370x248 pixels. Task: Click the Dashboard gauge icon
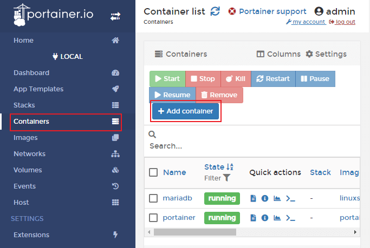[115, 73]
